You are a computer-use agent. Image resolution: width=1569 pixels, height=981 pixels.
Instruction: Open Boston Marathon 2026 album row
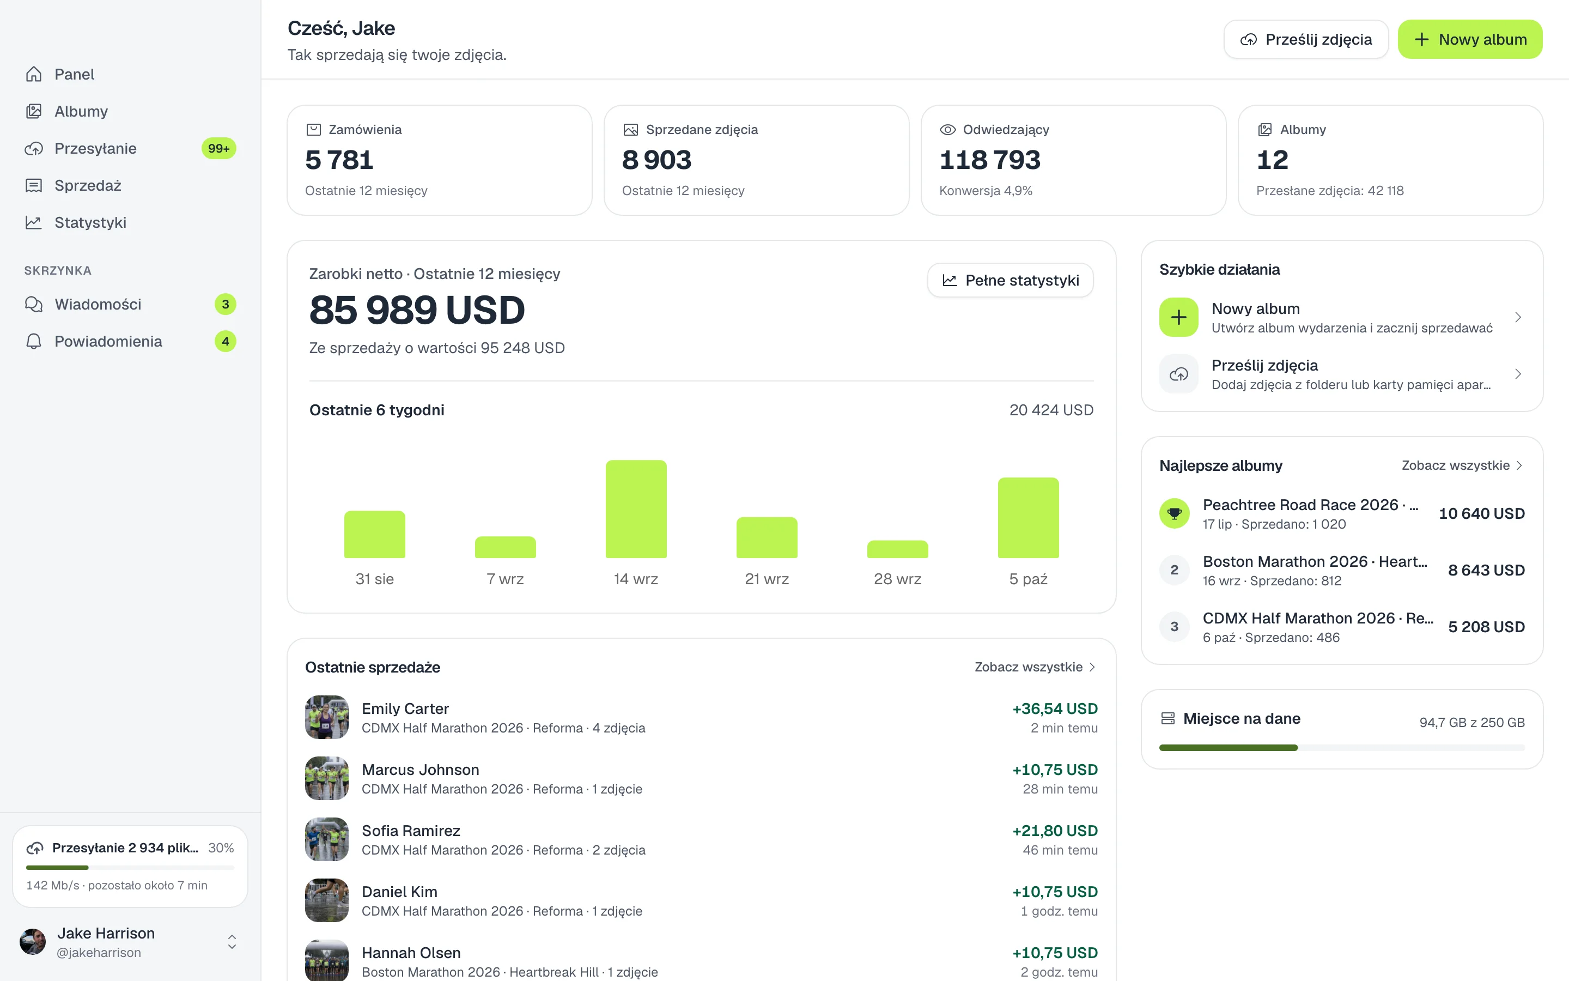1341,570
